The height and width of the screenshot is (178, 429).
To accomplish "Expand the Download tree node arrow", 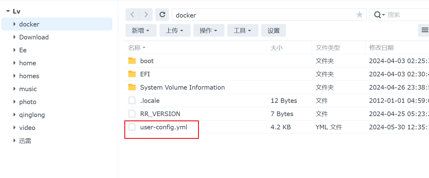I will point(14,37).
